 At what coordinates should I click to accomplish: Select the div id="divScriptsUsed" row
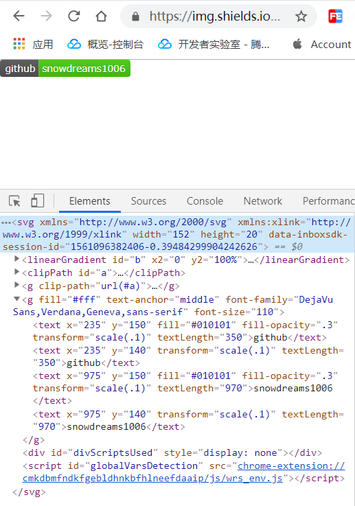pyautogui.click(x=172, y=452)
